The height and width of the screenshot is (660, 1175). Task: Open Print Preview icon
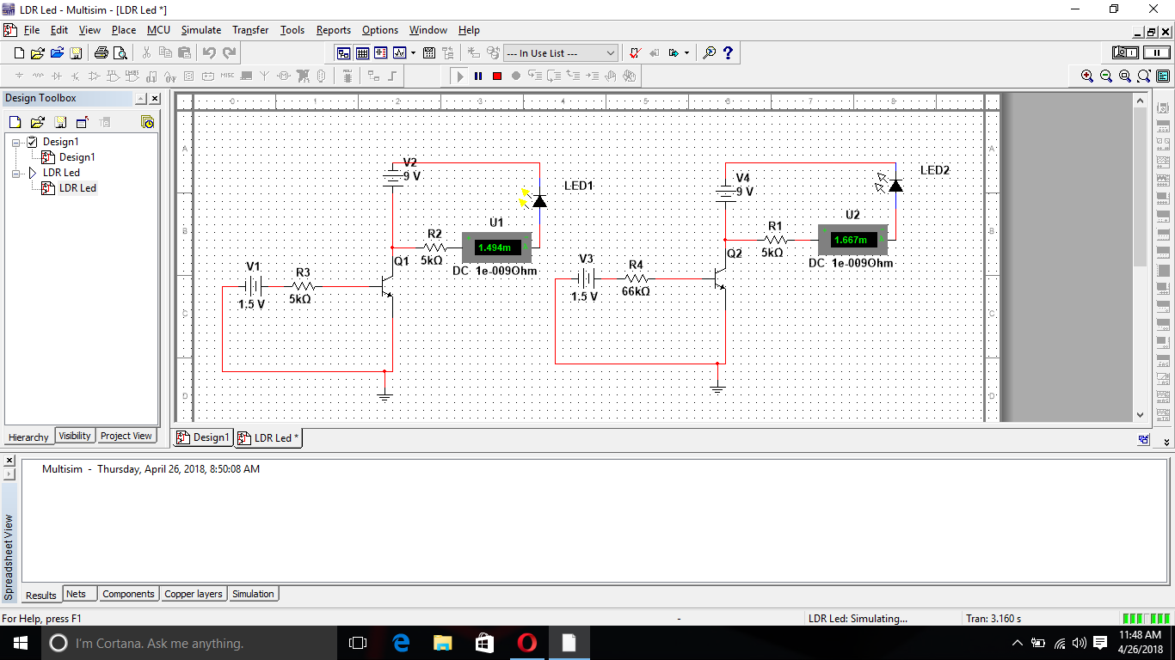click(x=120, y=53)
